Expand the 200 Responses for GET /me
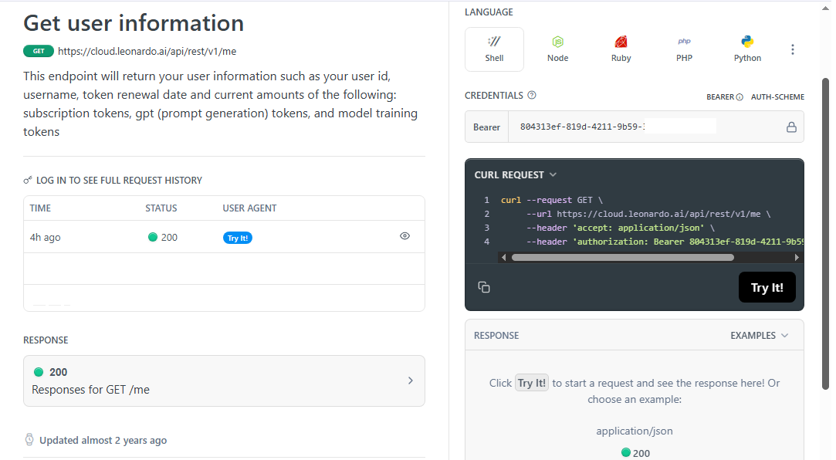Screen dimensions: 836x460 point(224,381)
